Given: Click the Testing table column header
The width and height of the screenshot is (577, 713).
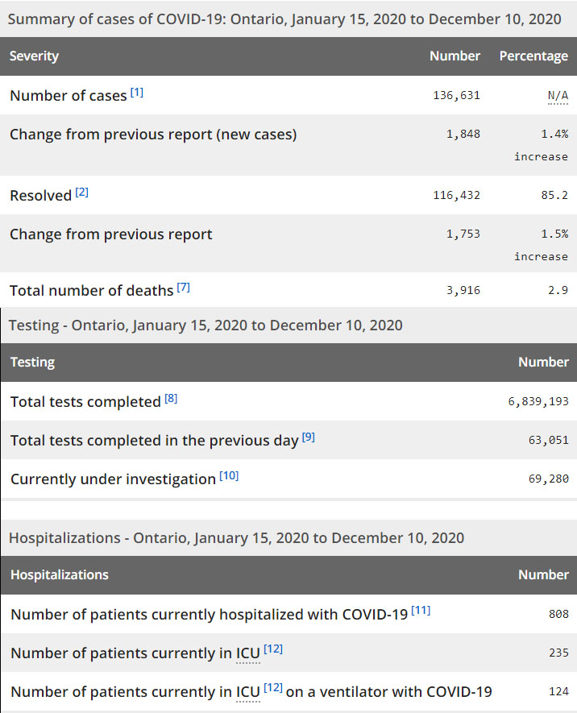Looking at the screenshot, I should [32, 363].
